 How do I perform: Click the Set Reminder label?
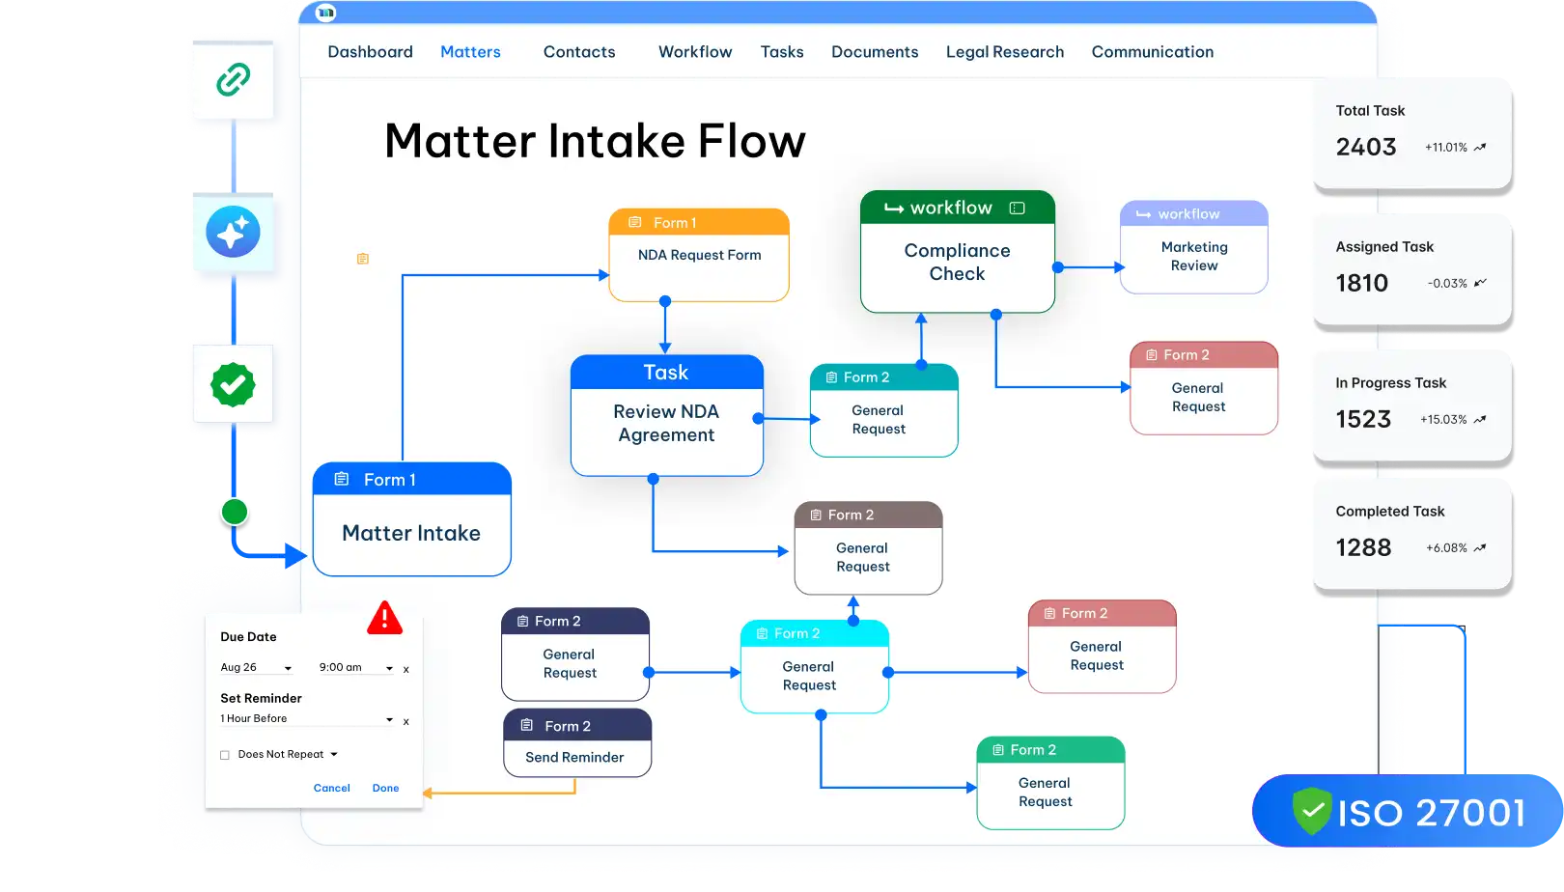[261, 698]
